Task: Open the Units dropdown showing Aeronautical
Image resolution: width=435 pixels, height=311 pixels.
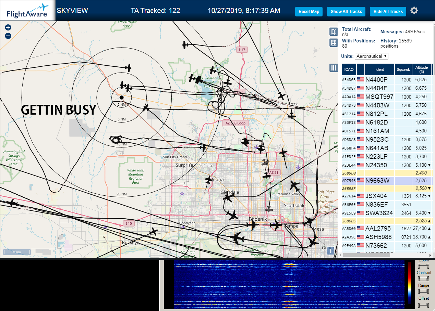Action: click(x=372, y=56)
